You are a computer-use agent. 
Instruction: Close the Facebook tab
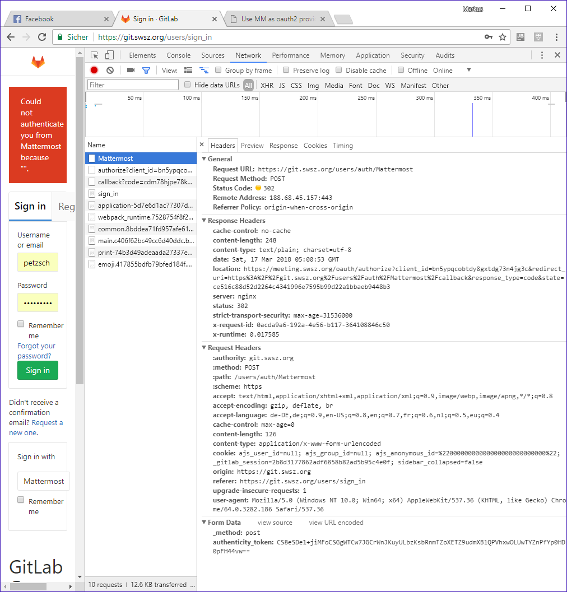(x=106, y=19)
